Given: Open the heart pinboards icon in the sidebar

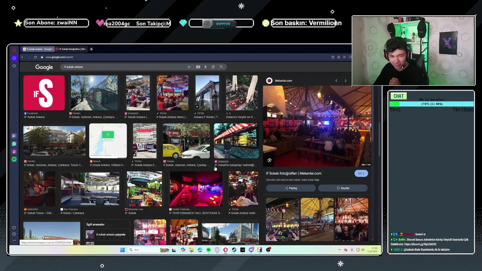Looking at the screenshot, I should pyautogui.click(x=14, y=228).
